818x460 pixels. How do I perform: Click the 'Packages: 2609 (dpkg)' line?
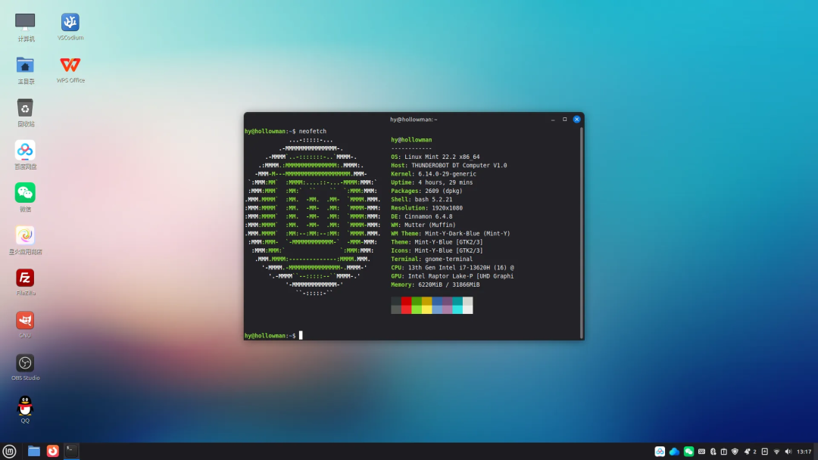[x=426, y=191]
